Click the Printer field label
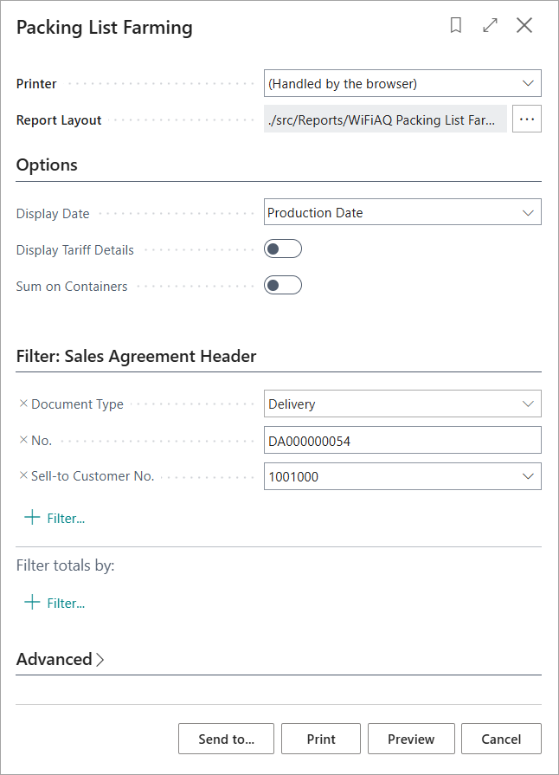559x775 pixels. pos(36,83)
